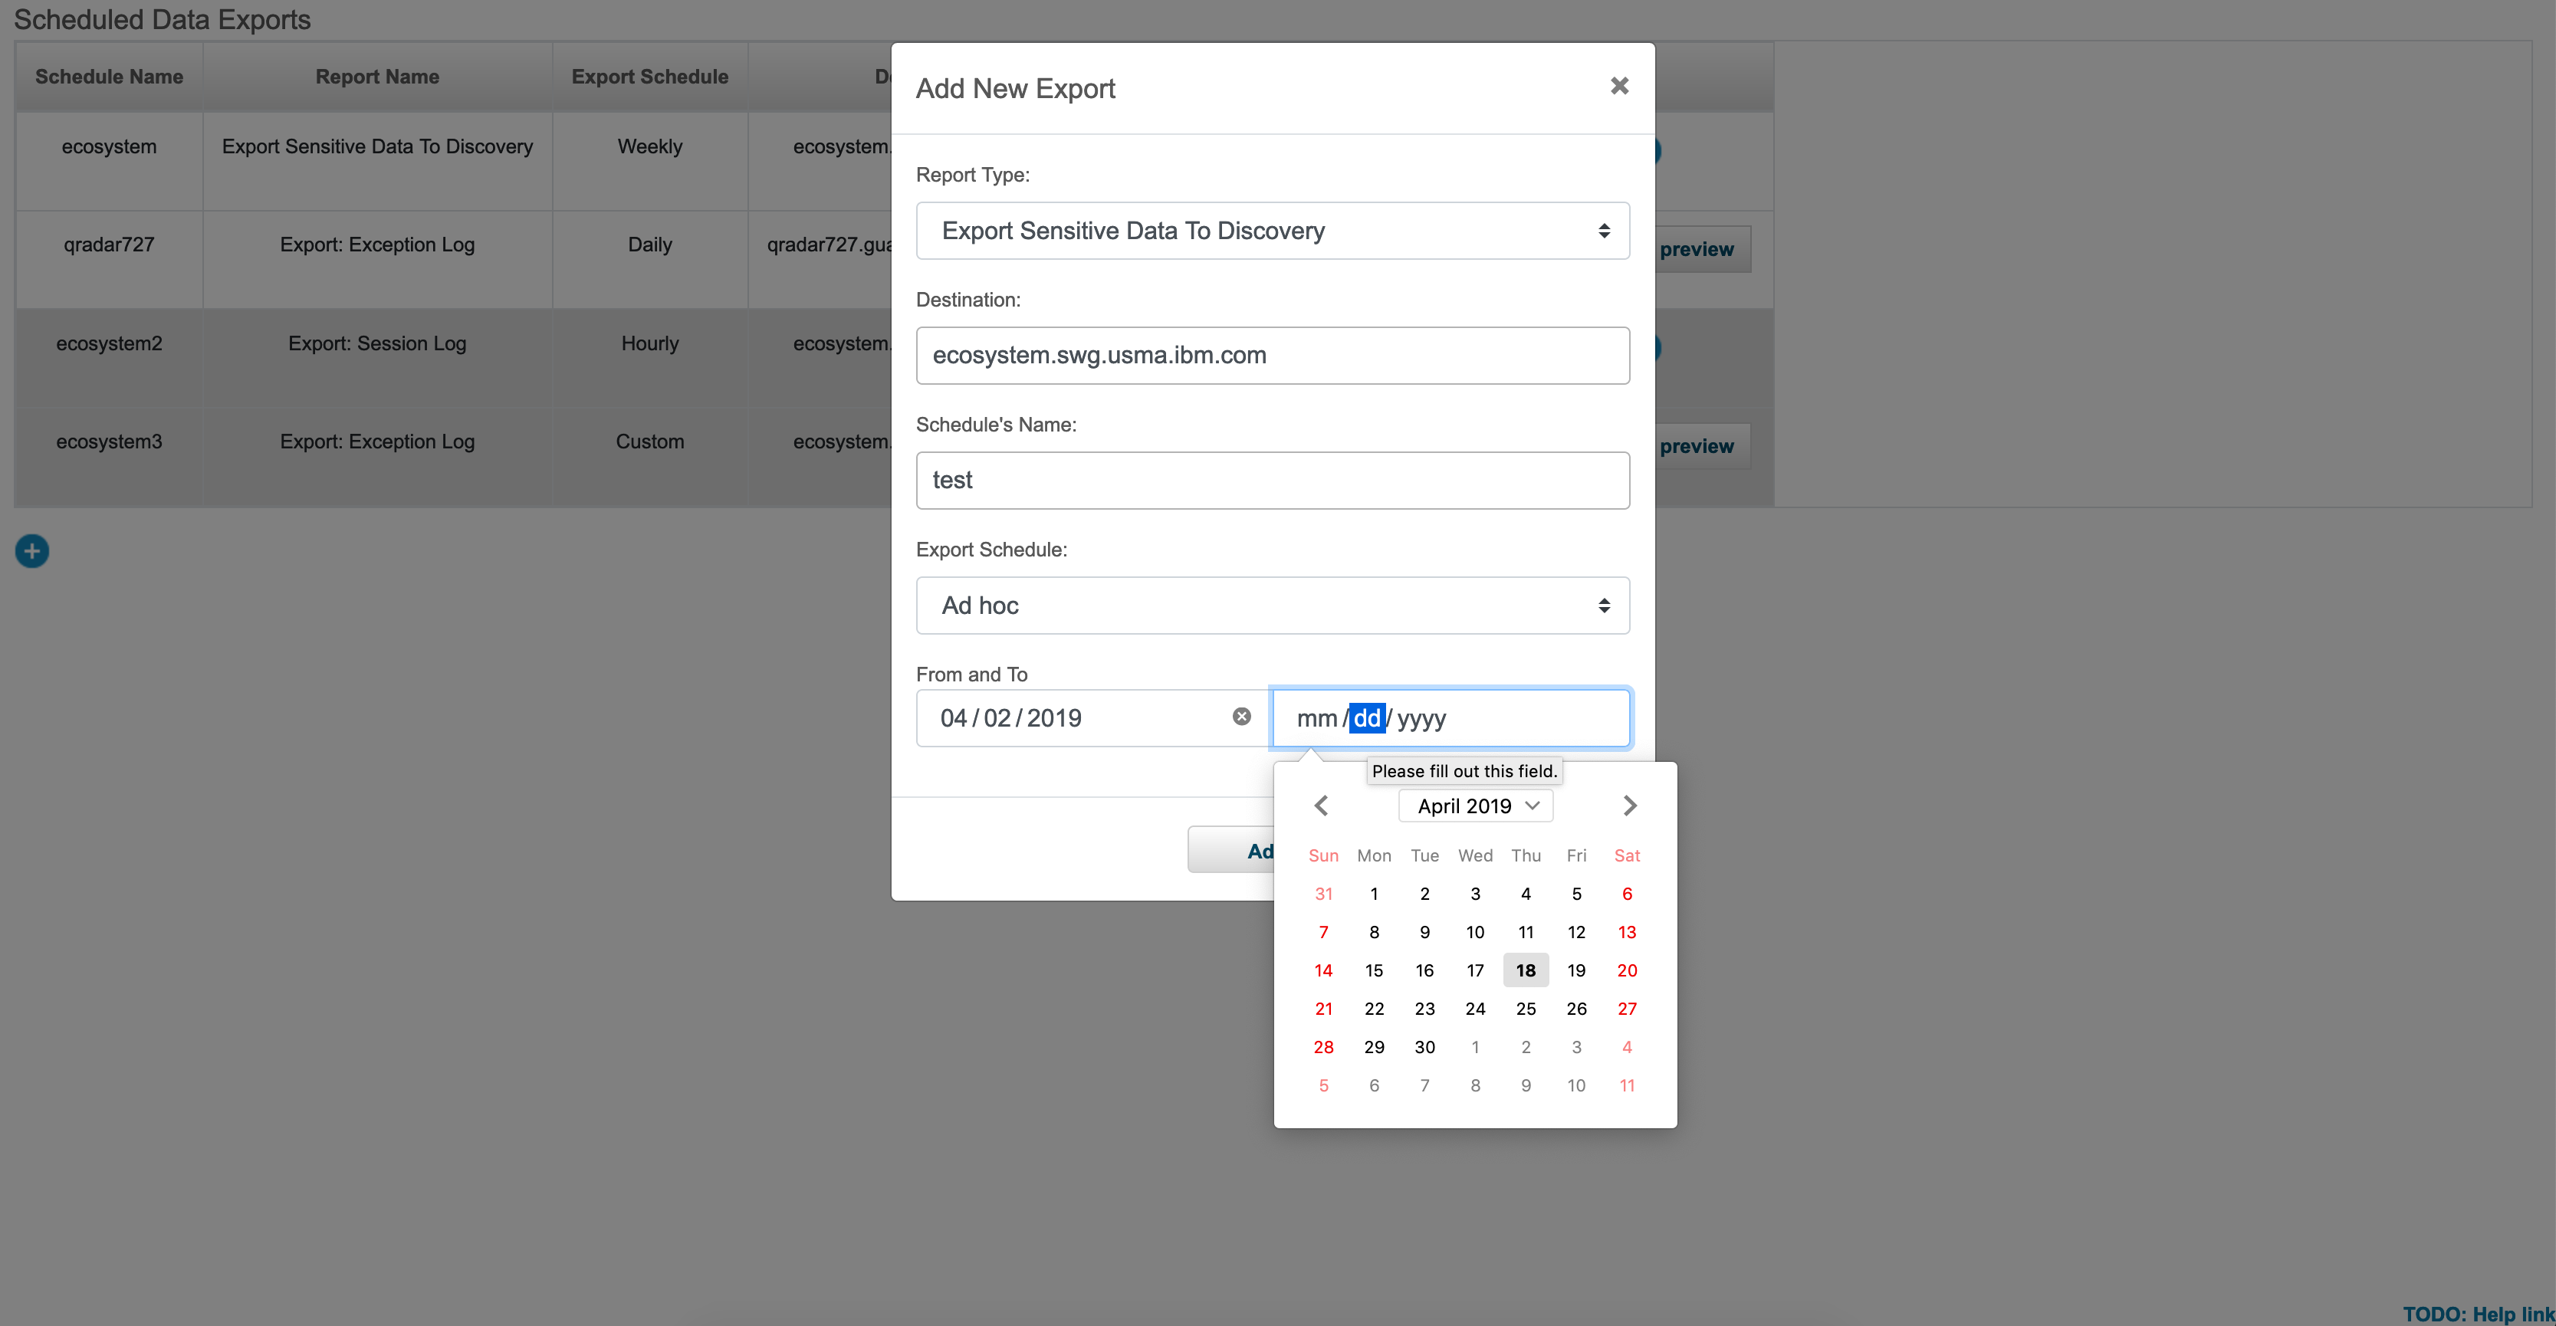Select April 18 in the calendar
2556x1326 pixels.
click(x=1525, y=970)
